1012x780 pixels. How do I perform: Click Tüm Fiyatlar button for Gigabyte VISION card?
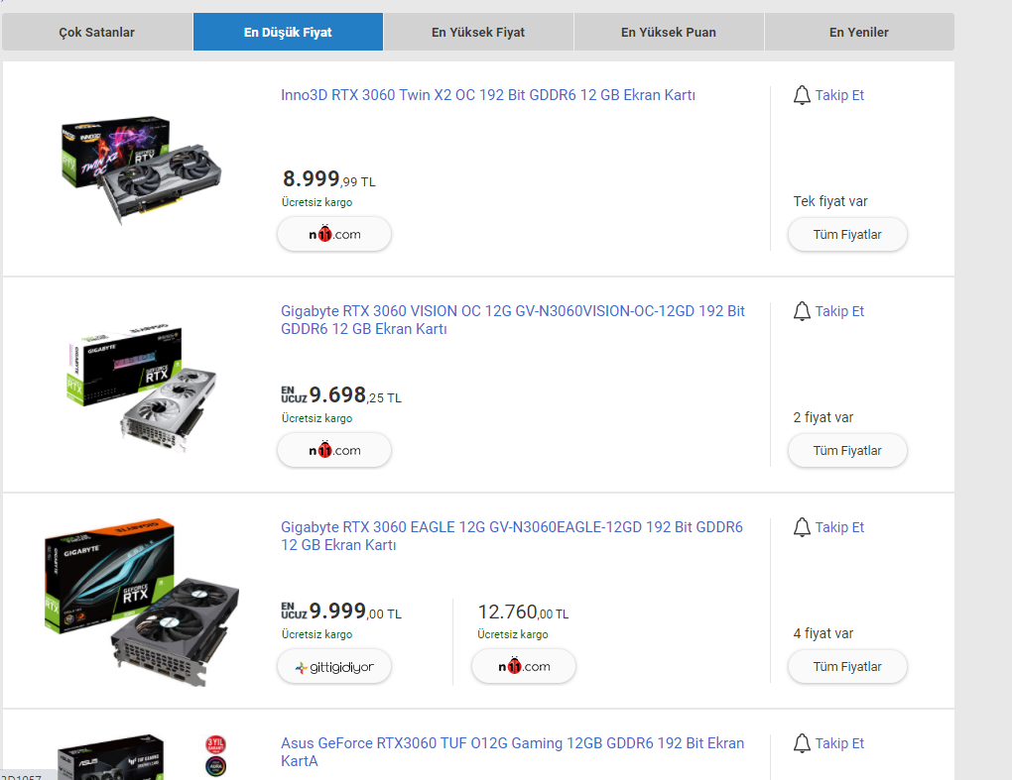tap(847, 451)
